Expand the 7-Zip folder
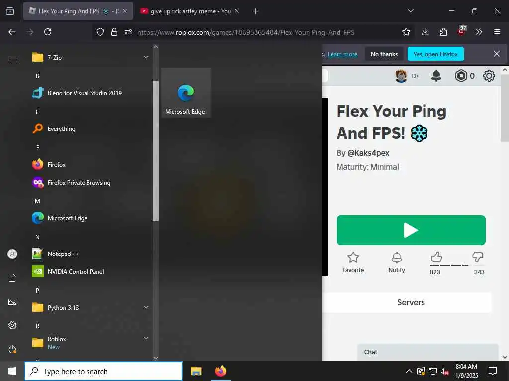Screen dimensions: 509x381 (90, 58)
